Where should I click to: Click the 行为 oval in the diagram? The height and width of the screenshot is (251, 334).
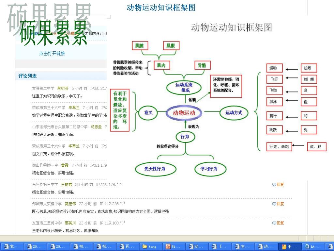[x=185, y=137]
